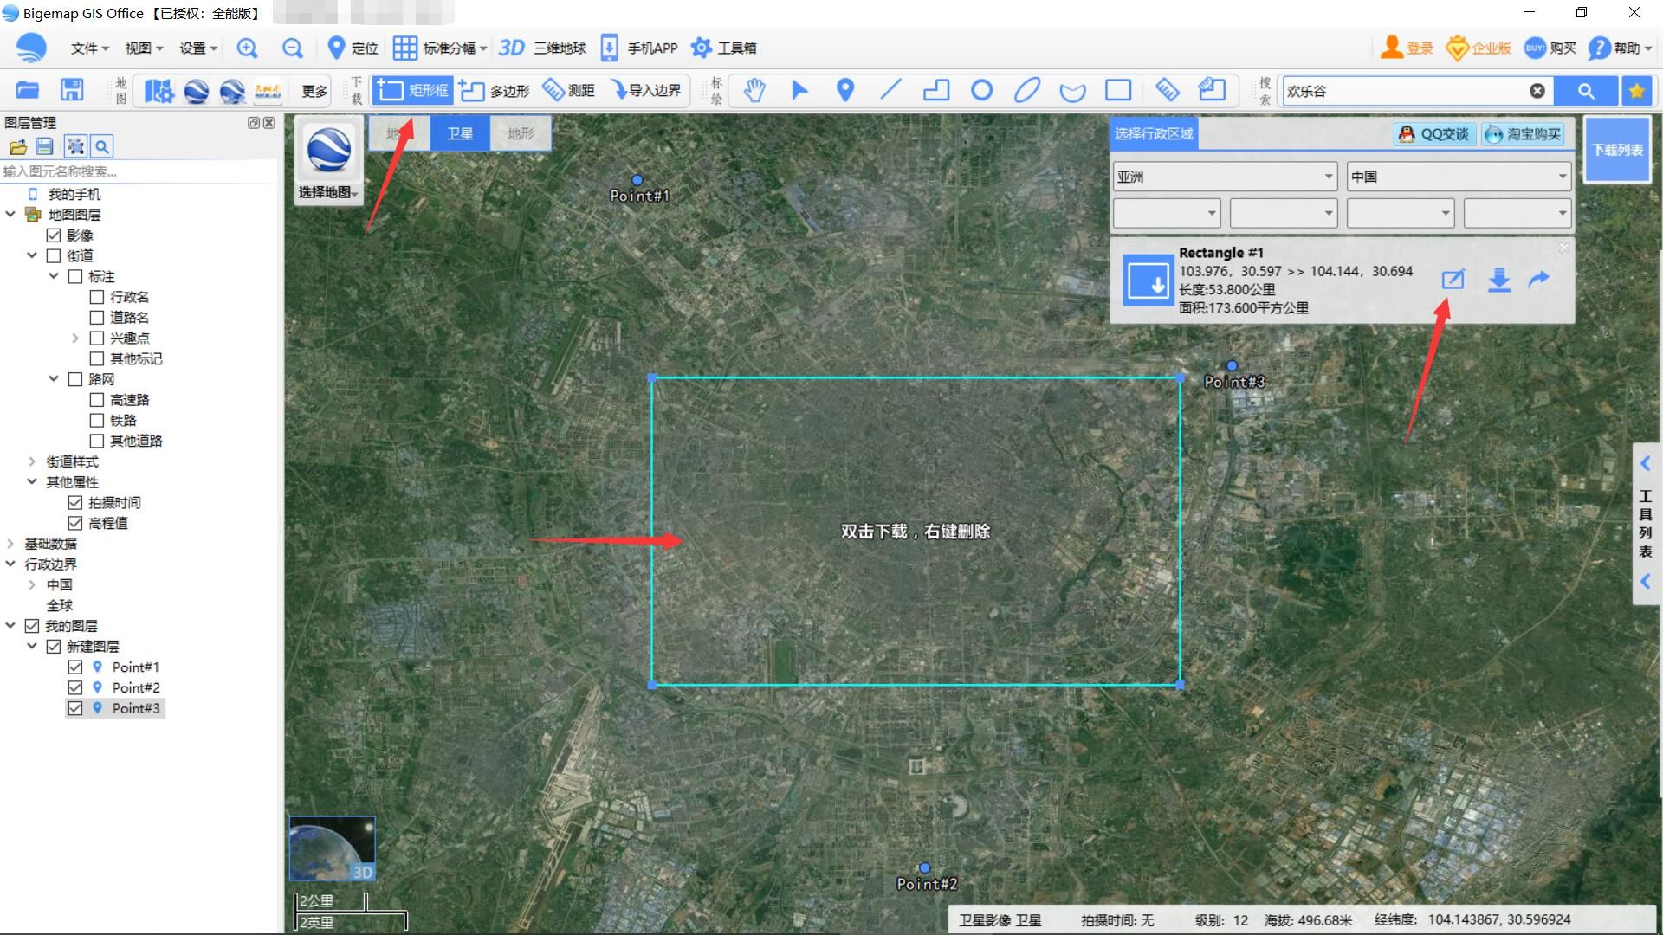Uncheck the 拍摄时间 checkbox
The width and height of the screenshot is (1663, 935).
click(75, 503)
